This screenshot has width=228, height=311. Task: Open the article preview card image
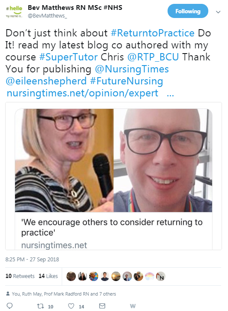tap(114, 160)
